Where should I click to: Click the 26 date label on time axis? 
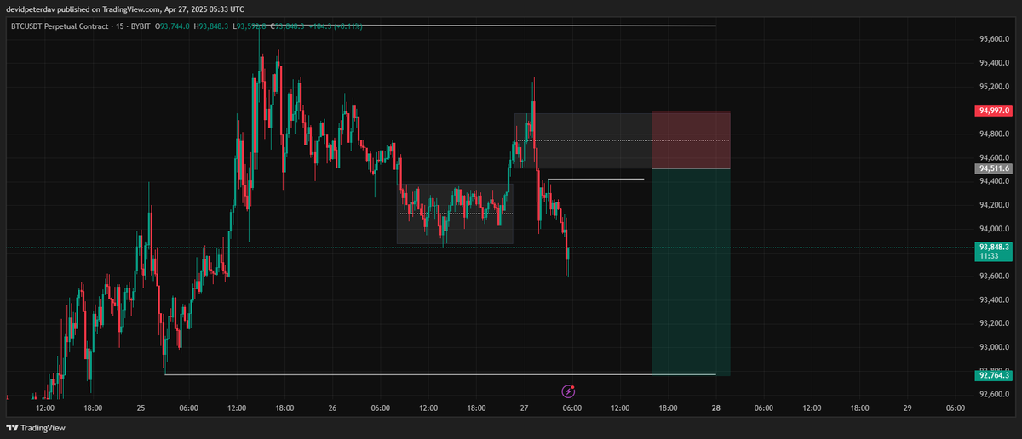(333, 408)
